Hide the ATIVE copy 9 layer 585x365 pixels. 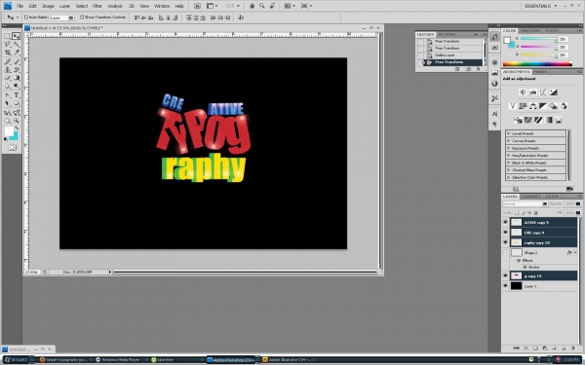tap(505, 222)
